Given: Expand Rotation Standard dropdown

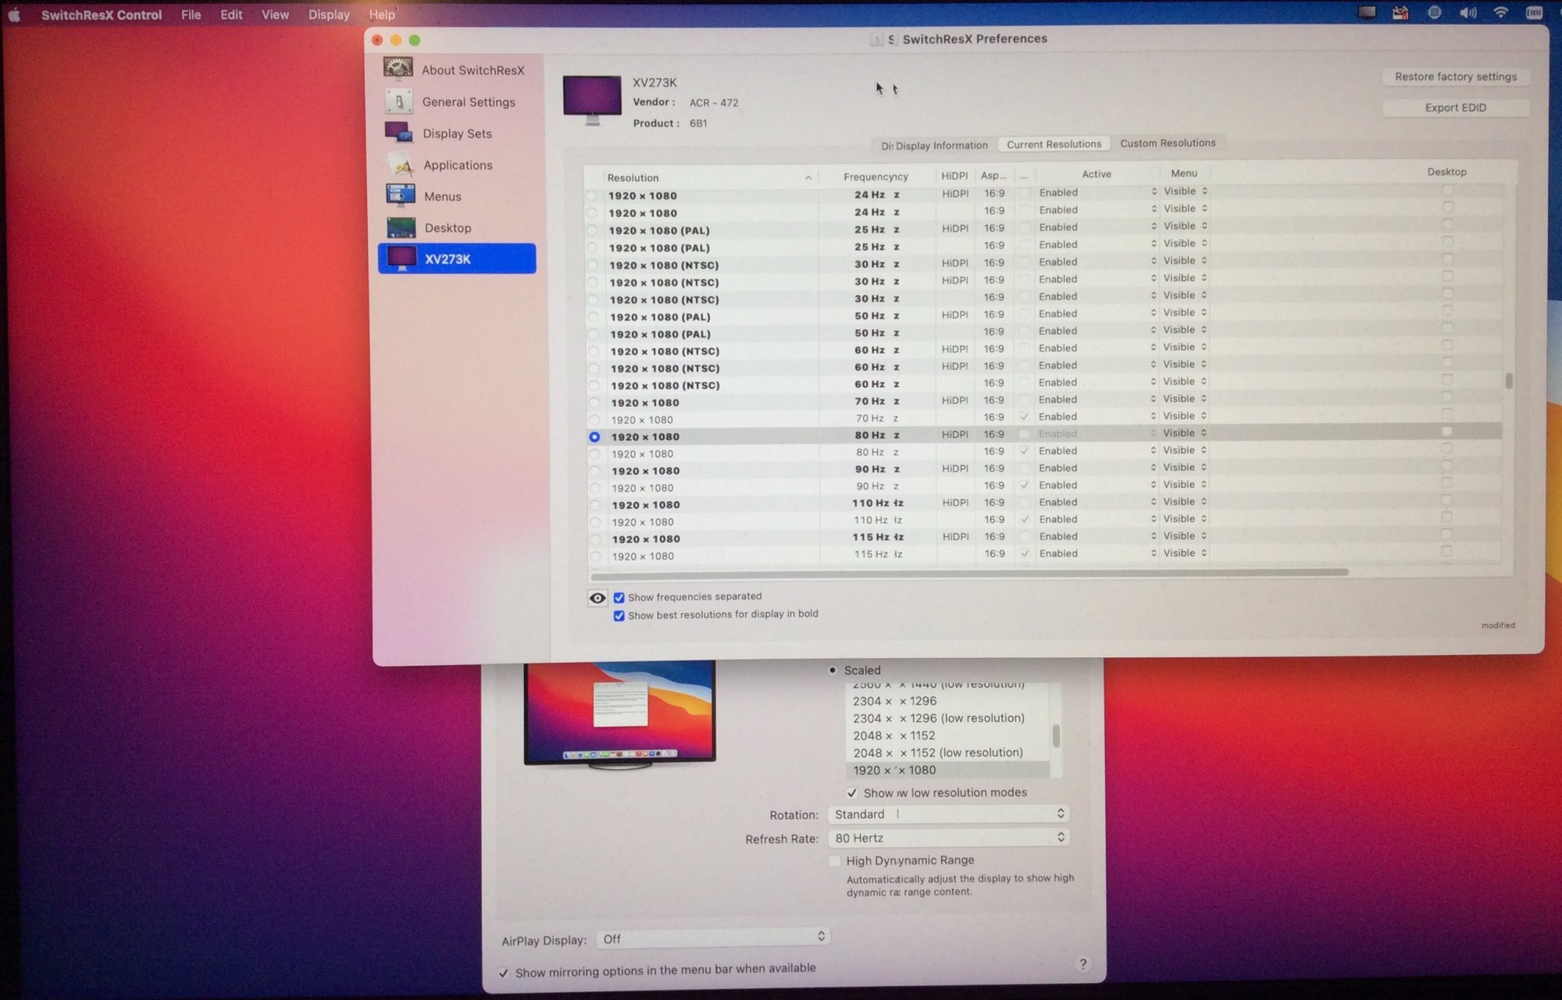Looking at the screenshot, I should 949,814.
